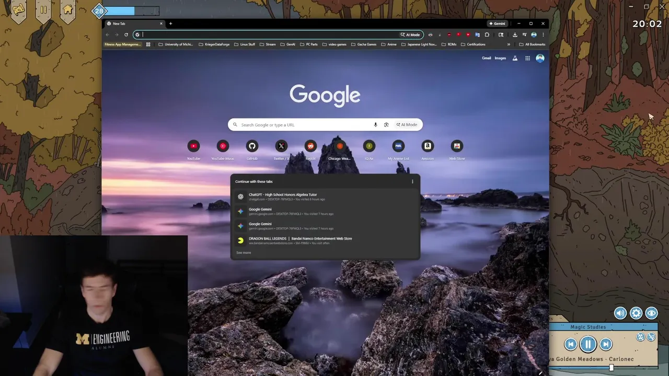This screenshot has height=376, width=669.
Task: Expand the KriegerDataForge bookmark folder
Action: click(x=214, y=44)
